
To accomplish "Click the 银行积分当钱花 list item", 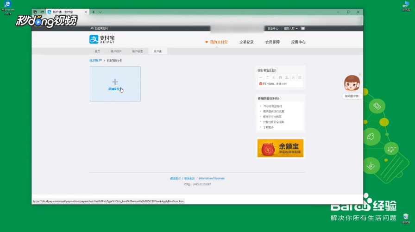I will 272,117.
